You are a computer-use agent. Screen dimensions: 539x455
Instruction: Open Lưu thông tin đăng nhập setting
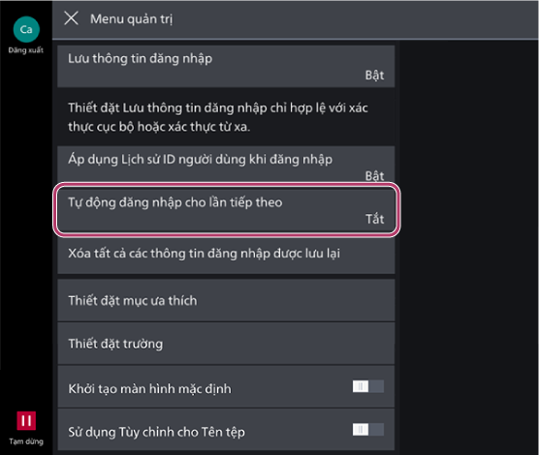click(226, 66)
